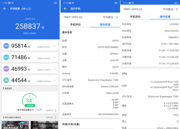
Task: Open the second game thumbnail
Action: (x=44, y=125)
